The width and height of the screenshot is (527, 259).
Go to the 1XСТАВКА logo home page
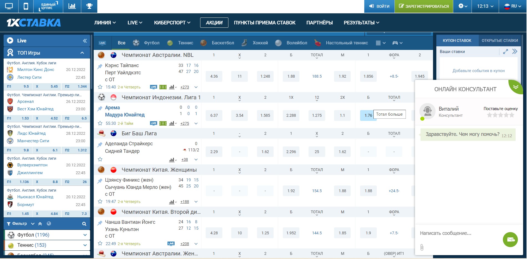34,23
